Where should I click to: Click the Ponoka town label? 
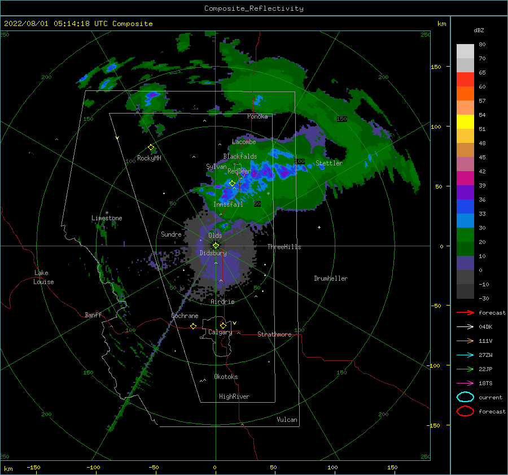[x=257, y=117]
